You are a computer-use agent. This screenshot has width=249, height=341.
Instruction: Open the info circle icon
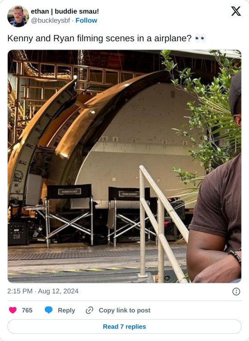[x=237, y=291]
